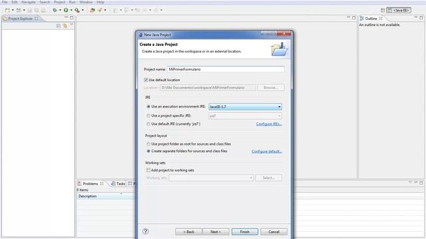The width and height of the screenshot is (426, 239).
Task: Open the Problems view menu triangle
Action: point(410,183)
